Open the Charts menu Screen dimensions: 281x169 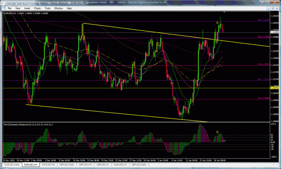(37, 8)
